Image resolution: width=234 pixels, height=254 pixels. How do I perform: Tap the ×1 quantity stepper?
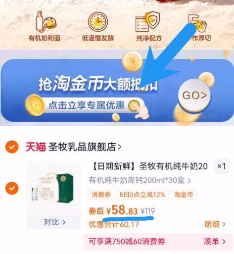pyautogui.click(x=222, y=166)
